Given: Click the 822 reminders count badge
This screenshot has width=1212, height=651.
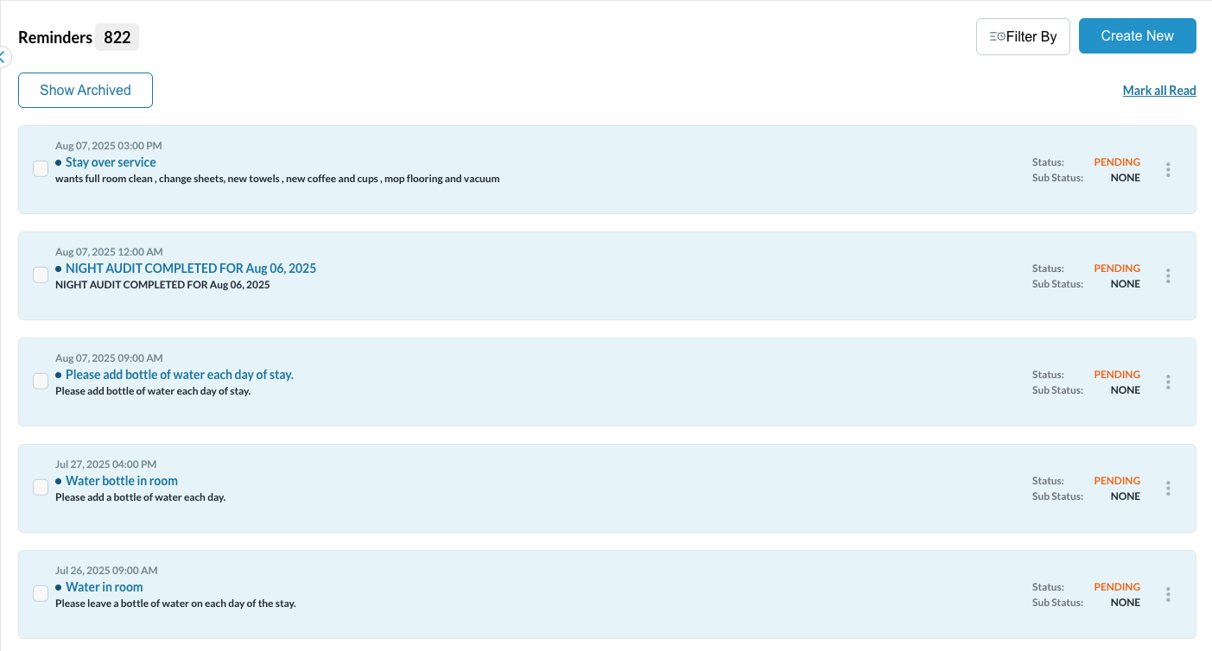Looking at the screenshot, I should [117, 36].
